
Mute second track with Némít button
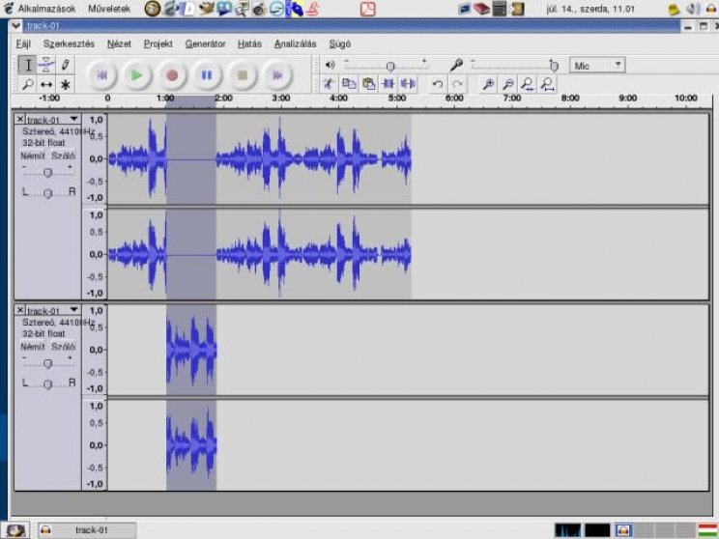33,347
